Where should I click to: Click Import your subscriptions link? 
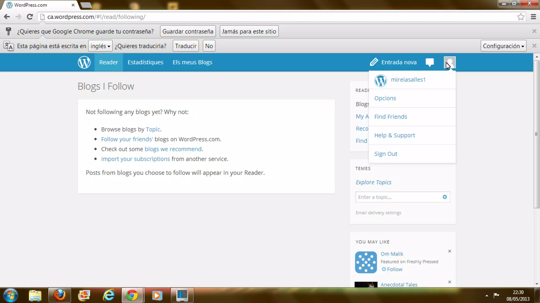click(136, 159)
